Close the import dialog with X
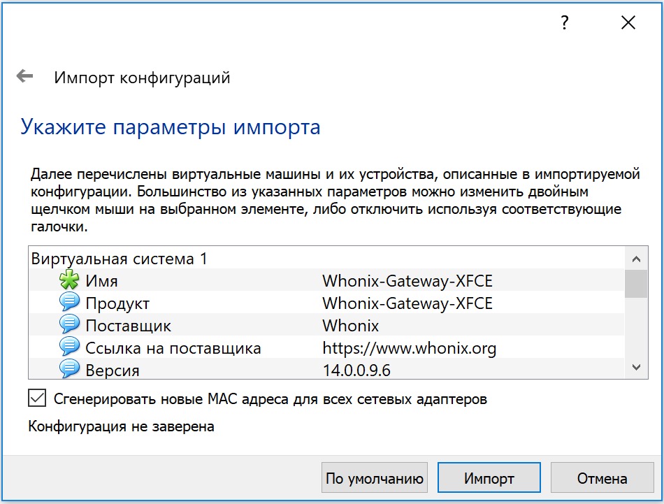Viewport: 664px width, 504px height. pos(628,22)
